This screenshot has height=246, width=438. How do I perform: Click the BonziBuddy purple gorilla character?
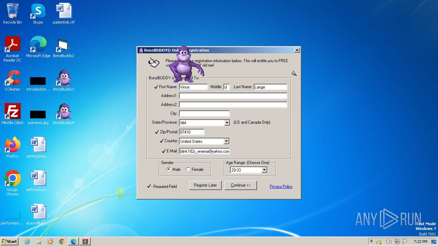point(185,65)
